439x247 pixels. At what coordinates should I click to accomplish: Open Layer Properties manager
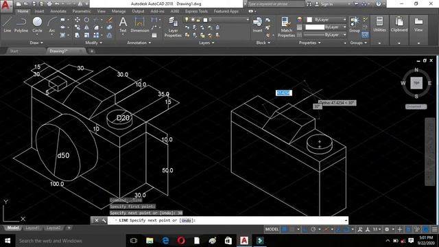point(173,27)
